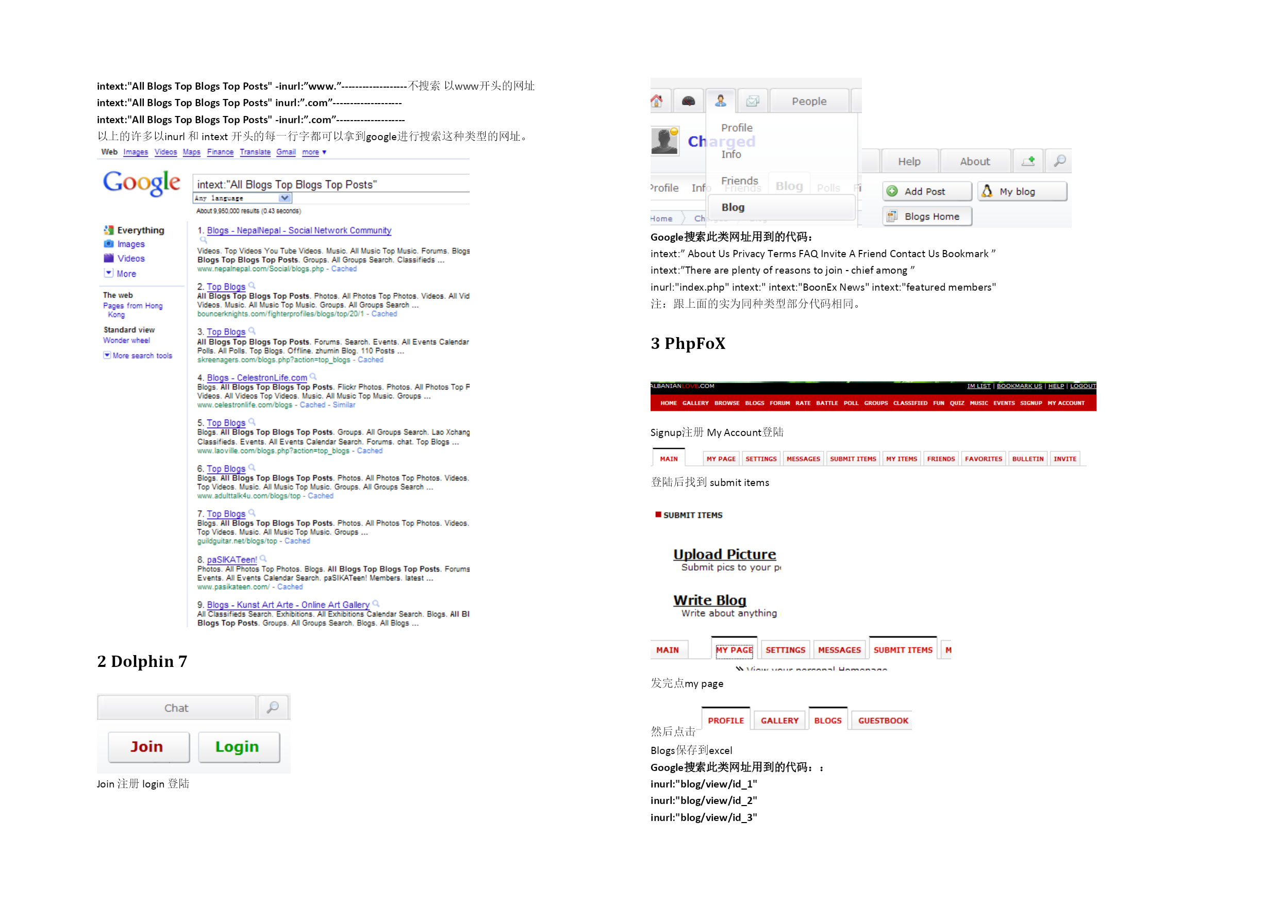Click preview magnifier next to Kunst Art Arte result
Image resolution: width=1279 pixels, height=904 pixels.
(375, 604)
